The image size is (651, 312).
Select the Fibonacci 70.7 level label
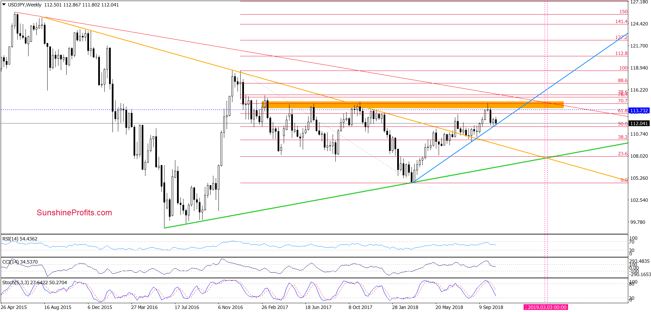623,101
